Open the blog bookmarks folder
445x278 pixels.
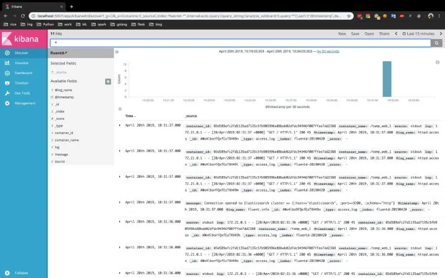[156, 24]
